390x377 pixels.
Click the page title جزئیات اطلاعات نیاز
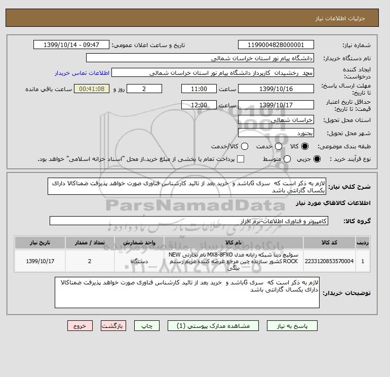340,18
